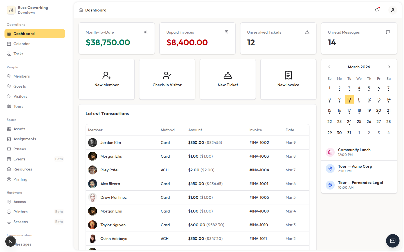Viewport: 404px width, 252px height.
Task: Open Members in the sidebar
Action: pos(22,76)
